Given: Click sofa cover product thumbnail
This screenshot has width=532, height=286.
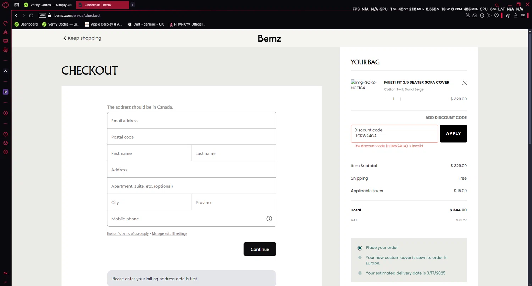Looking at the screenshot, I should click(364, 85).
